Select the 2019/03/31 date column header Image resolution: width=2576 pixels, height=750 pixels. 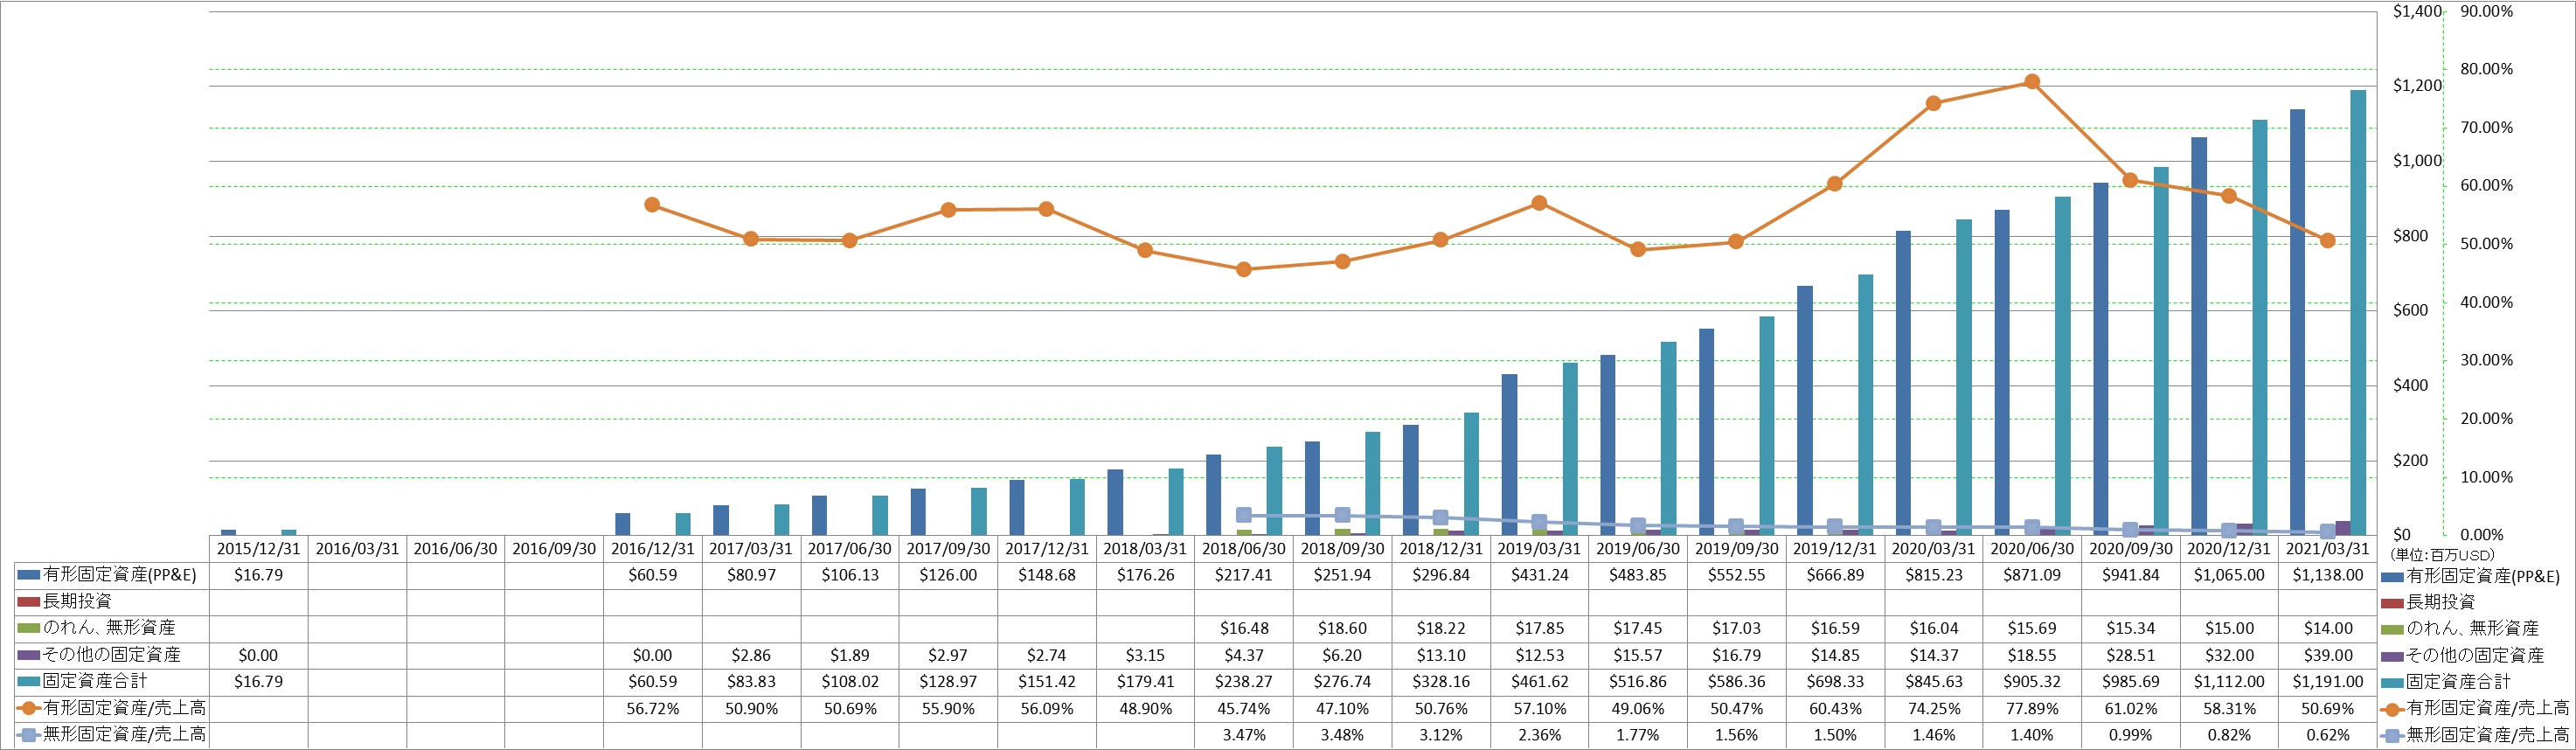pos(1539,549)
